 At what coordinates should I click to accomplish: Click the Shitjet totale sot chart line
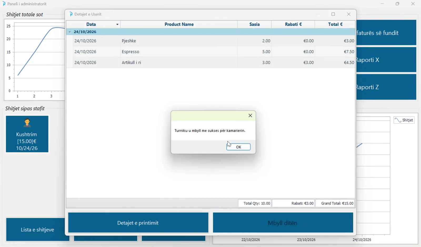click(x=34, y=53)
